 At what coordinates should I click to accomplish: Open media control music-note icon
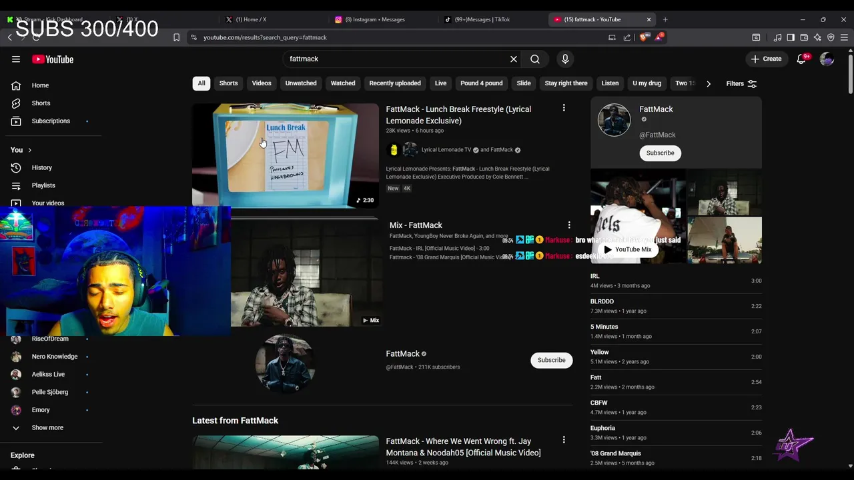tap(777, 37)
